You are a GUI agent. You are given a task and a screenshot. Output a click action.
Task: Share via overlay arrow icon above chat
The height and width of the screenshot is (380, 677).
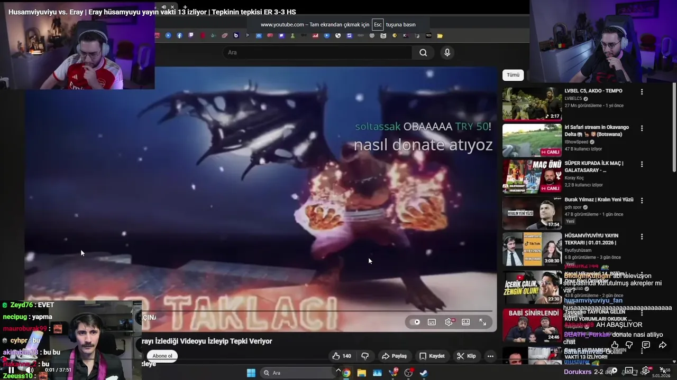point(663,345)
